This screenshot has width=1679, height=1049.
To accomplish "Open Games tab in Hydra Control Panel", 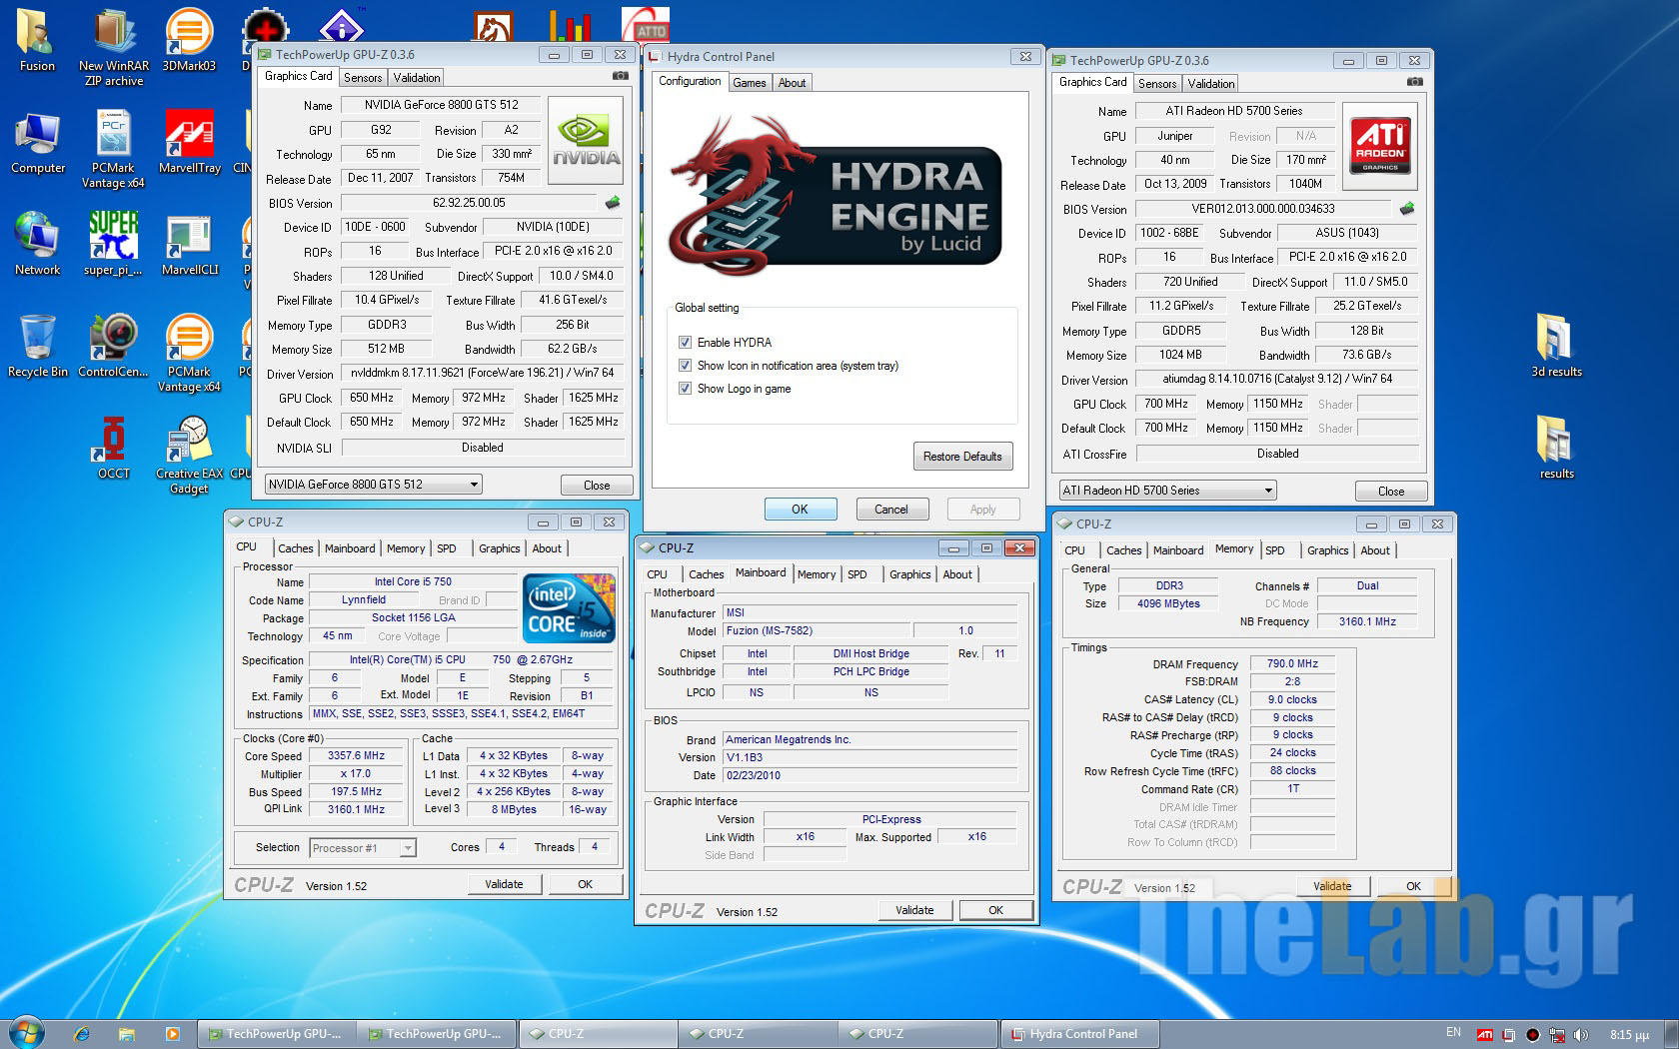I will (x=750, y=83).
